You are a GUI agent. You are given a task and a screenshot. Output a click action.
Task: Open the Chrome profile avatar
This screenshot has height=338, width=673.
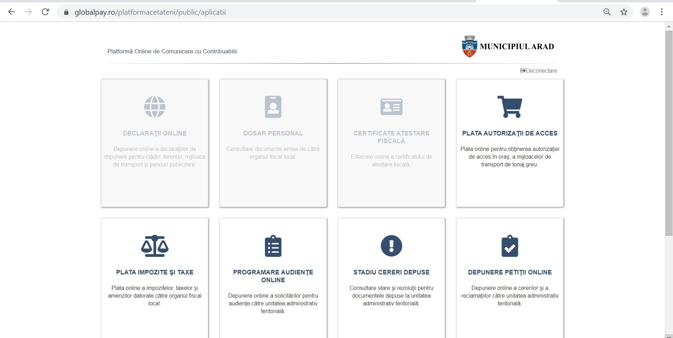645,12
